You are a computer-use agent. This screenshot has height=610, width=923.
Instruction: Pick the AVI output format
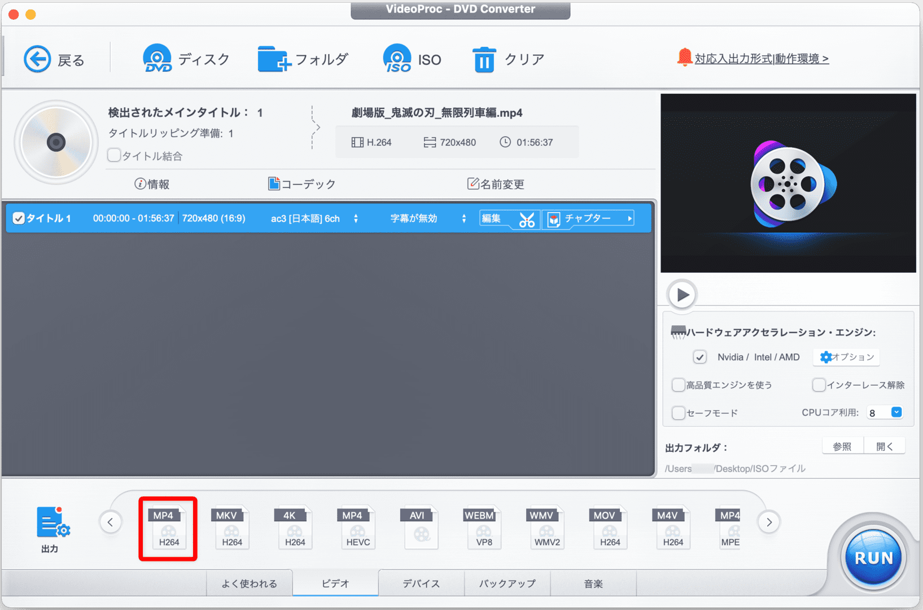click(420, 528)
